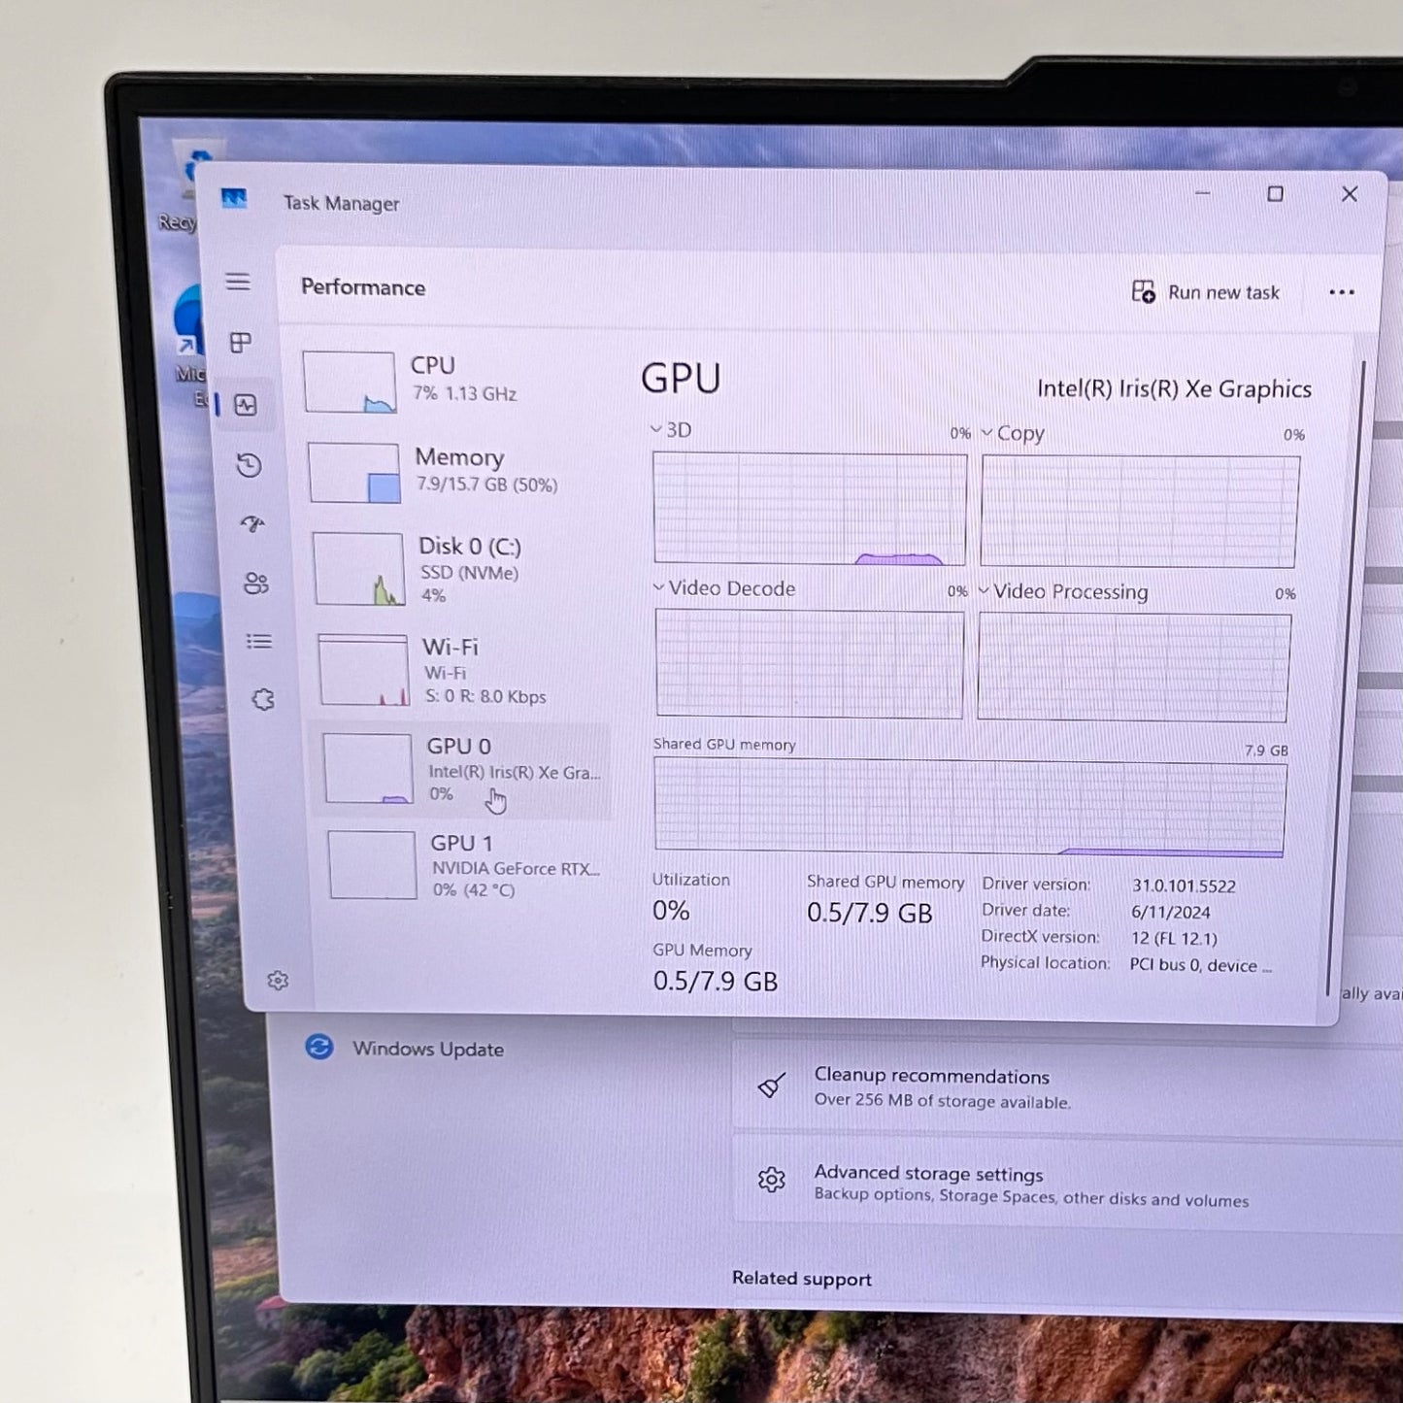Select the Performance page icon in sidebar
This screenshot has height=1403, width=1403.
pos(246,405)
